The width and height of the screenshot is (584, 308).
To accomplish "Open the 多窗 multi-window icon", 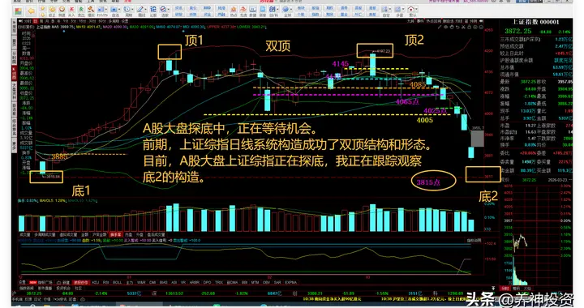I will [x=398, y=11].
